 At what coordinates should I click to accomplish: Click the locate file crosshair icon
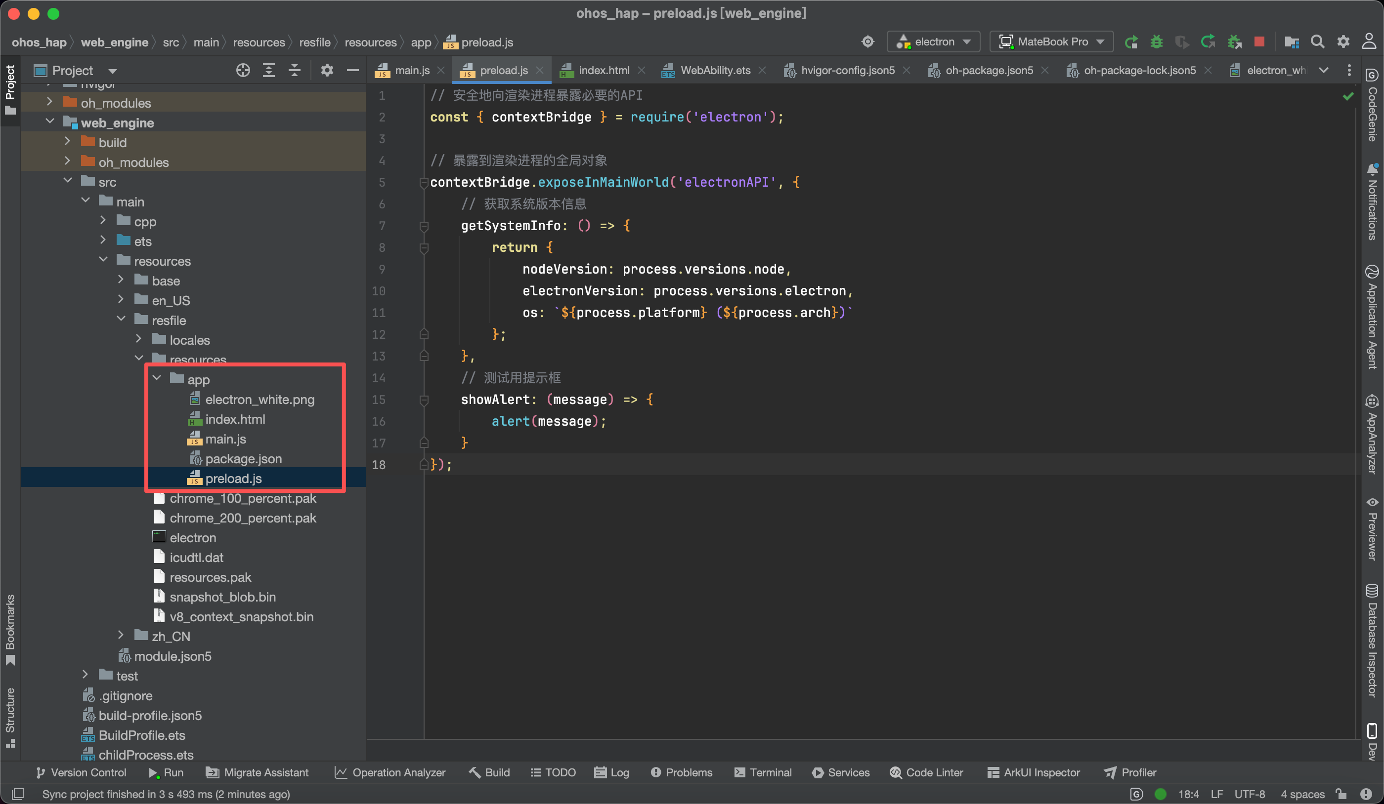coord(243,70)
